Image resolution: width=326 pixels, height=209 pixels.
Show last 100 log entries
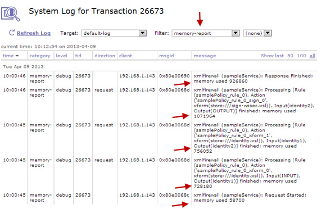click(301, 56)
